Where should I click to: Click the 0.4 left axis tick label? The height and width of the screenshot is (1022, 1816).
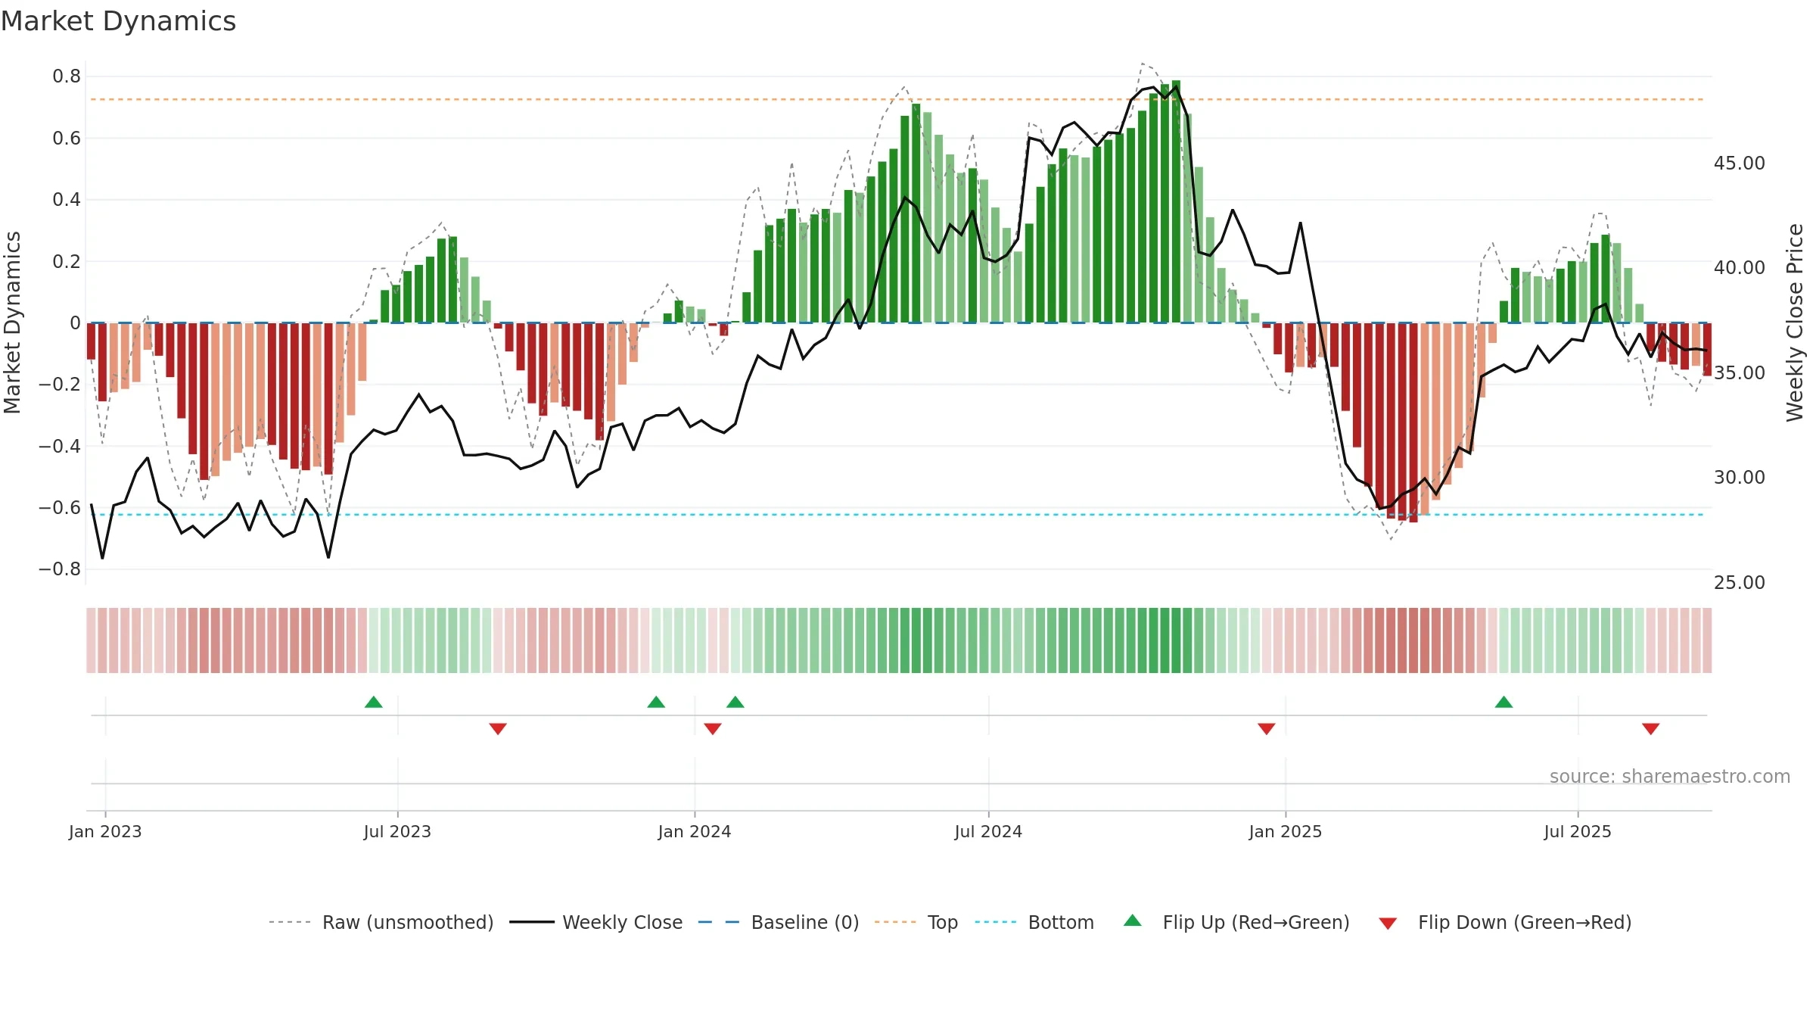67,200
